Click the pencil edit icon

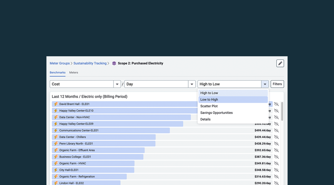pos(280,63)
